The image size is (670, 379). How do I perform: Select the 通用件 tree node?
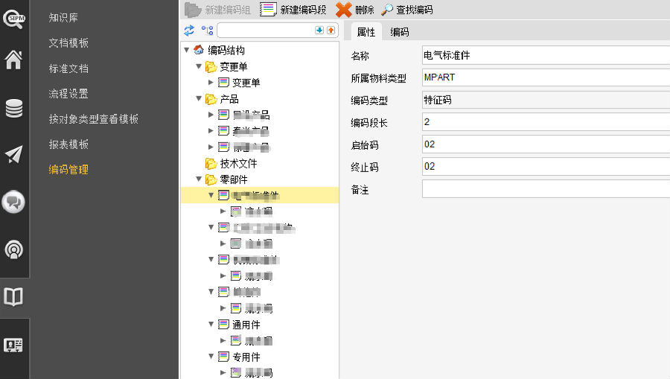(246, 325)
